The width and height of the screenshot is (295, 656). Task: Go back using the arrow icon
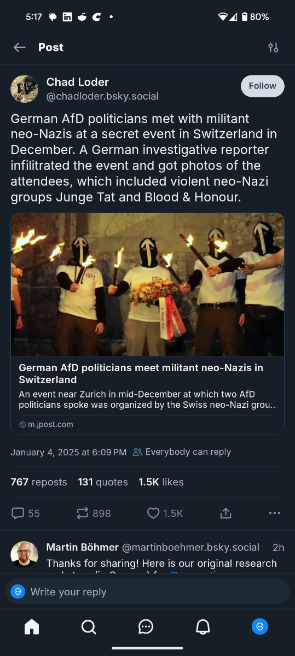20,48
